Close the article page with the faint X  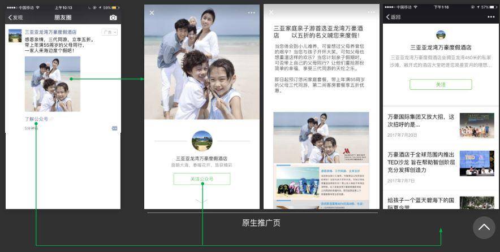point(271,12)
